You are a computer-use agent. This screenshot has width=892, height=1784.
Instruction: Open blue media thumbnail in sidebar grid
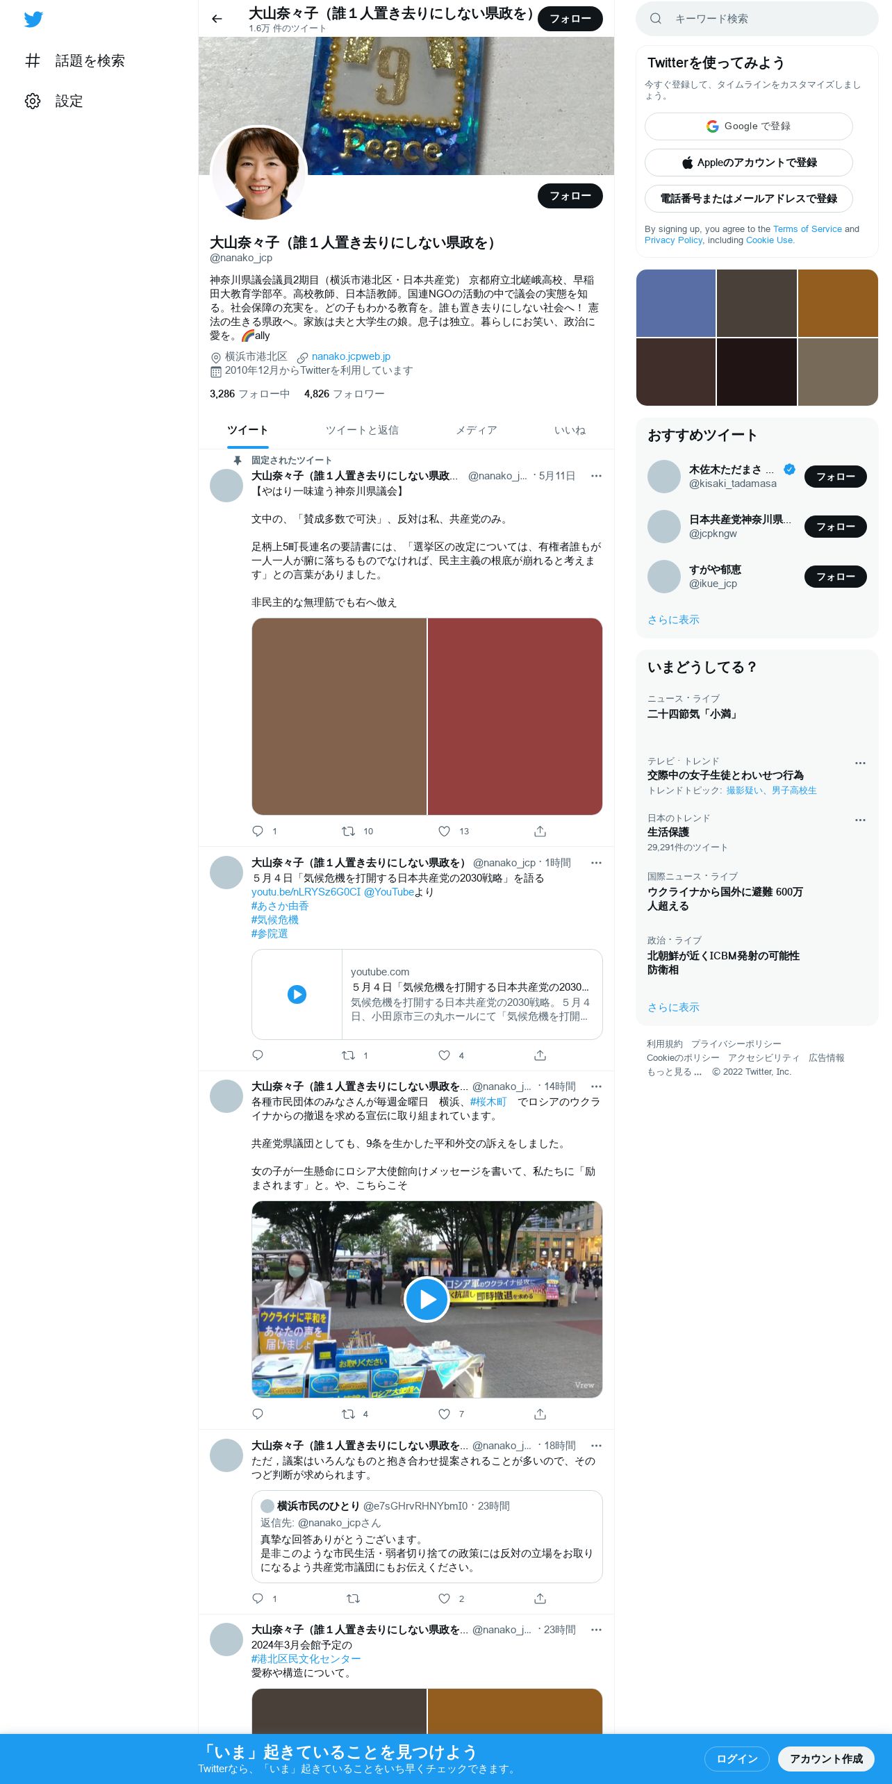coord(676,303)
